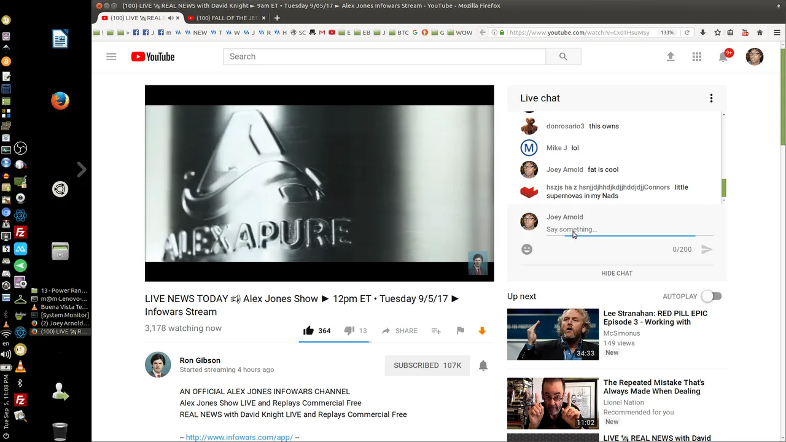Screen dimensions: 786x442
Task: Open the account avatar menu
Action: click(754, 56)
